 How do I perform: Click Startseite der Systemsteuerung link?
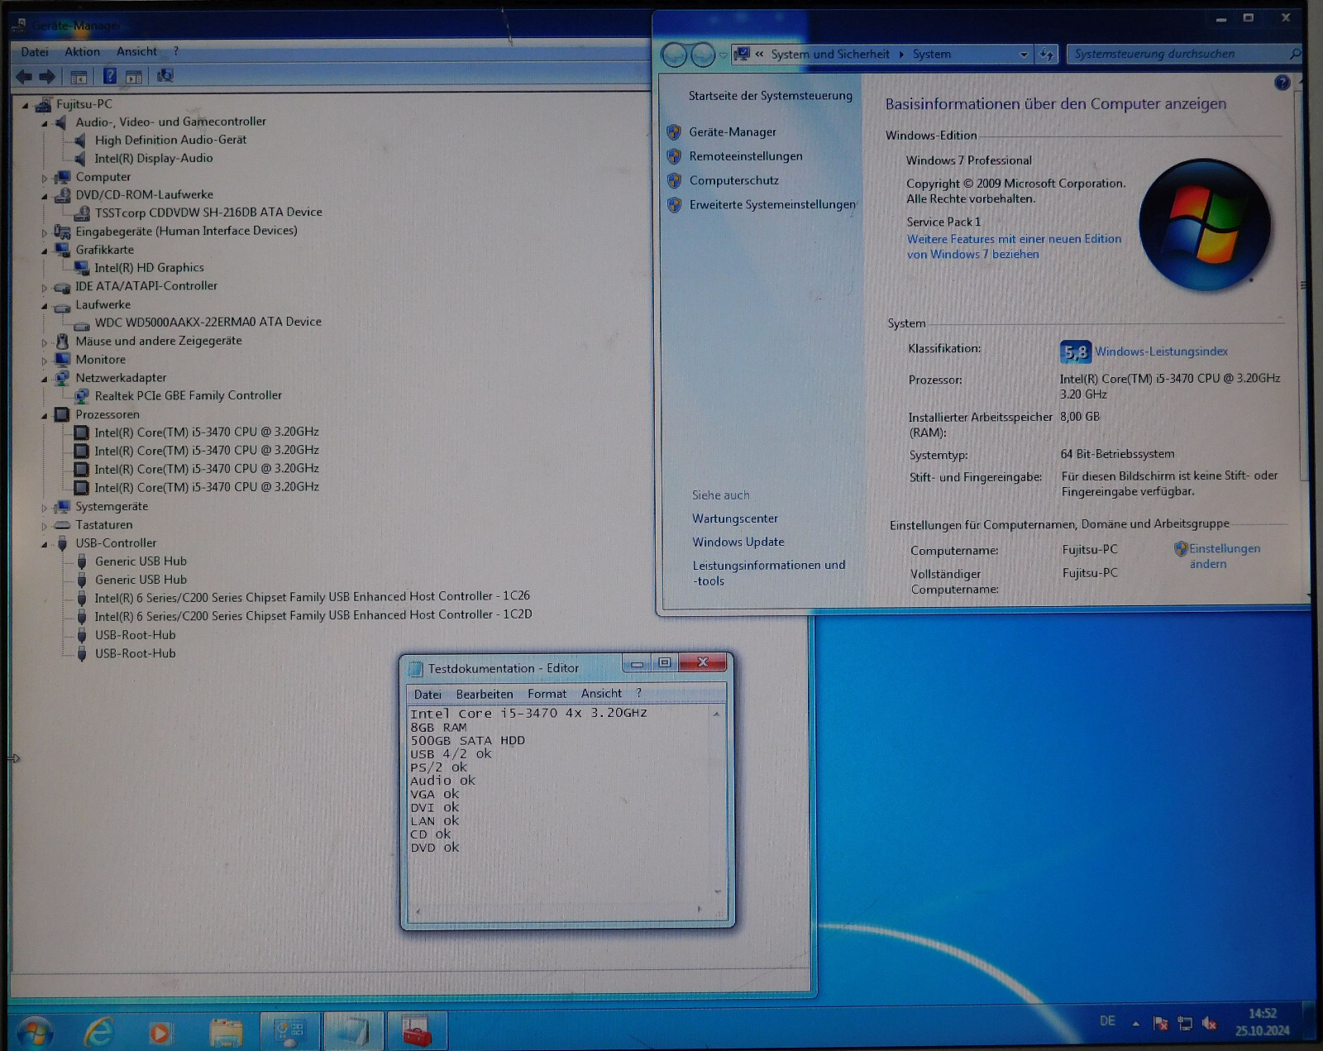pyautogui.click(x=770, y=96)
